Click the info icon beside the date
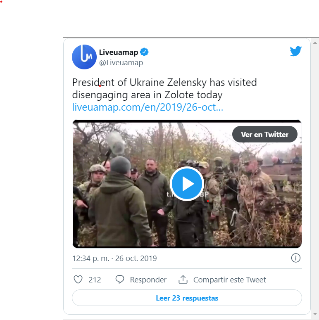 click(x=295, y=258)
